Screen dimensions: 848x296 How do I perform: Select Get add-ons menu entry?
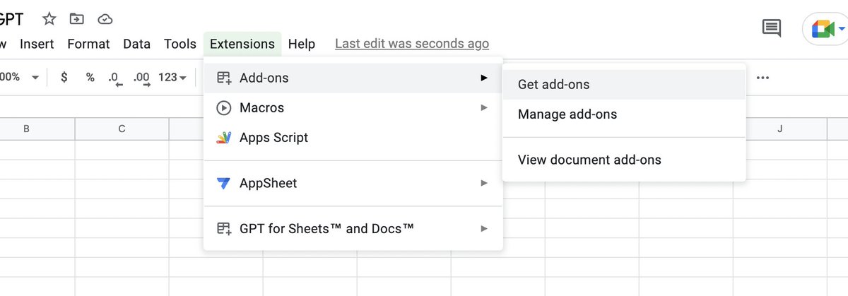click(553, 85)
